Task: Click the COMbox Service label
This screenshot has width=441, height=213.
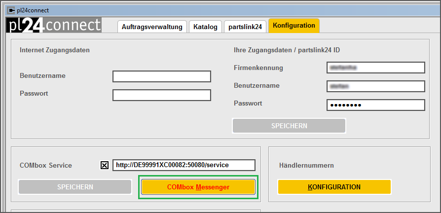Action: pos(46,165)
